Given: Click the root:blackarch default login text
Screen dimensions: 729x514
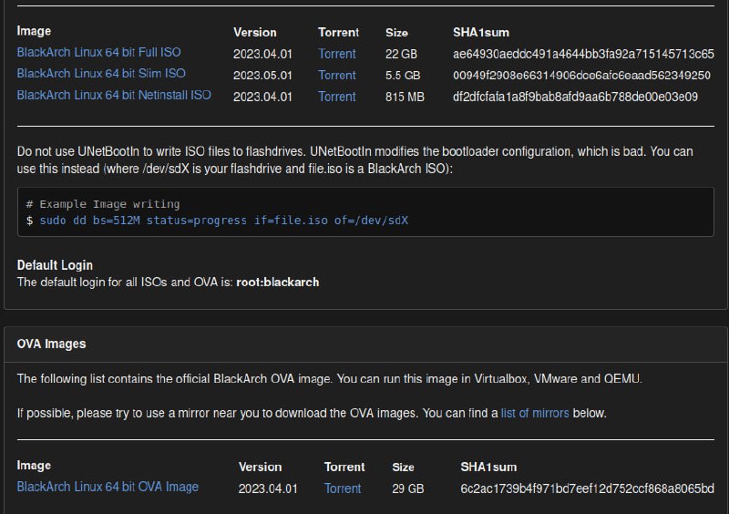Looking at the screenshot, I should (278, 283).
